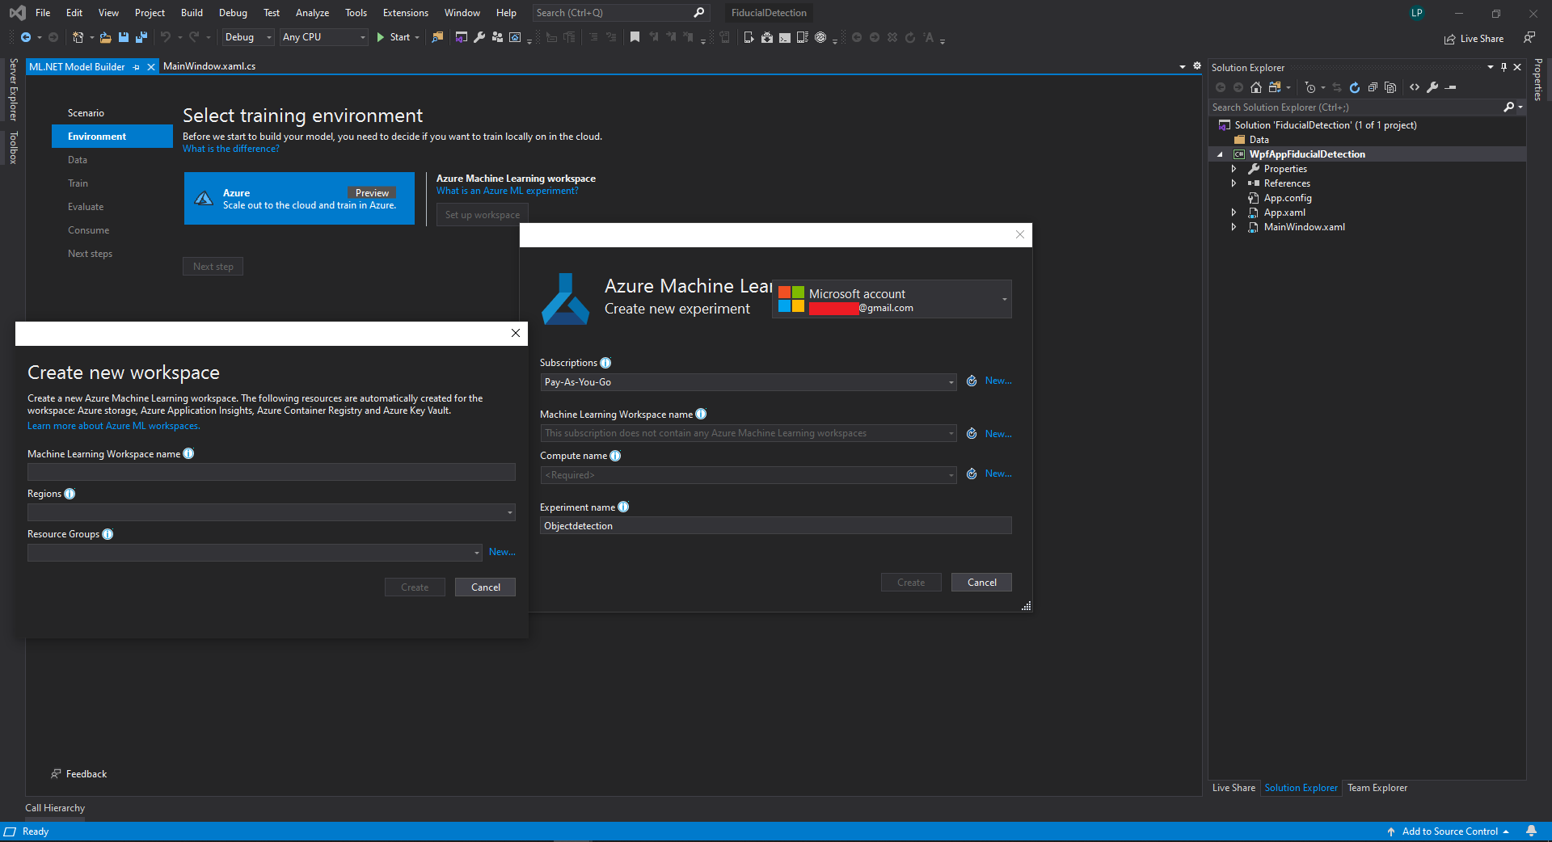Click the New Project toolbar icon
This screenshot has width=1552, height=842.
78,37
